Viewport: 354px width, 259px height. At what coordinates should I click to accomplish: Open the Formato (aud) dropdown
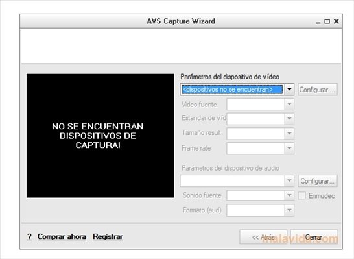260,210
